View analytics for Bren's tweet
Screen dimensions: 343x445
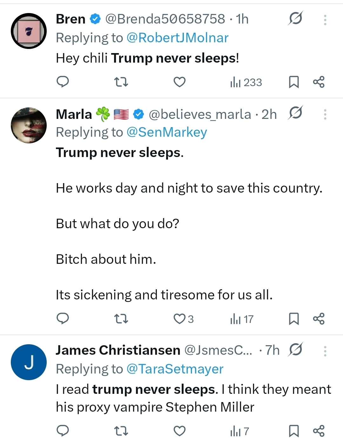pos(246,82)
